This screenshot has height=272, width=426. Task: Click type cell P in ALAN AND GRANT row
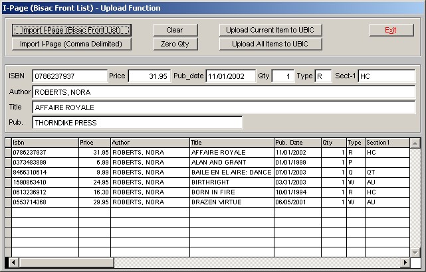coord(356,163)
